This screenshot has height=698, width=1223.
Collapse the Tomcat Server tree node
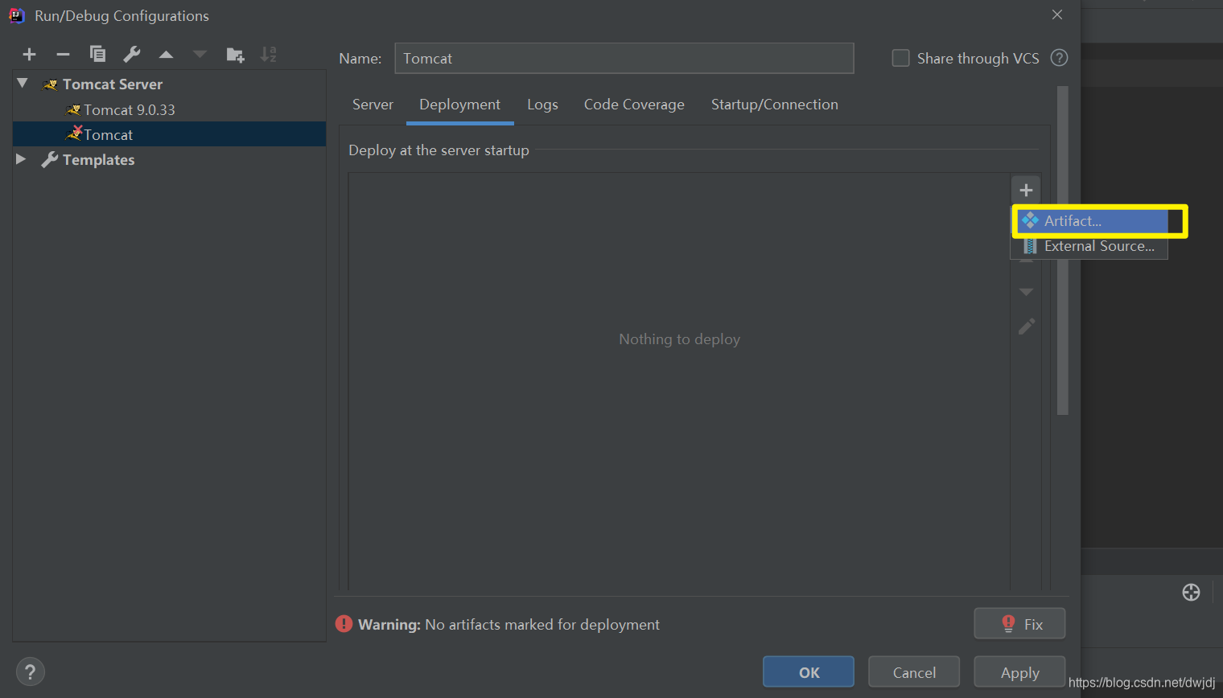(23, 84)
